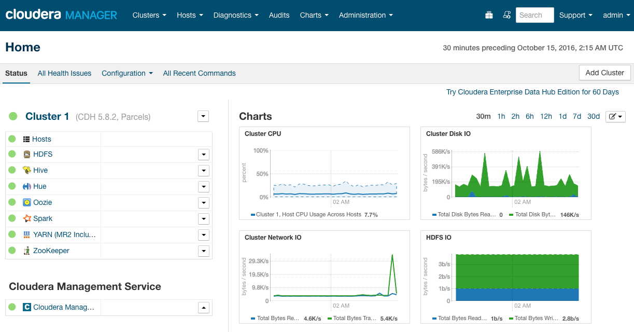Select the 30d chart time range
This screenshot has height=332, width=634.
(594, 116)
